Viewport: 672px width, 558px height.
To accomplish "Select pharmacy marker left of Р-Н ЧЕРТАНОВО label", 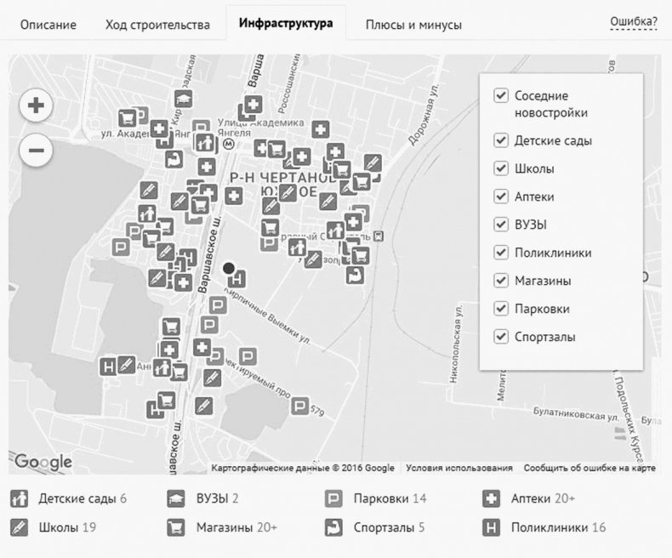I will 206,167.
